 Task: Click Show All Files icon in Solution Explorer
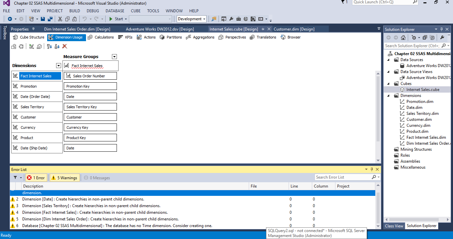tap(432, 38)
